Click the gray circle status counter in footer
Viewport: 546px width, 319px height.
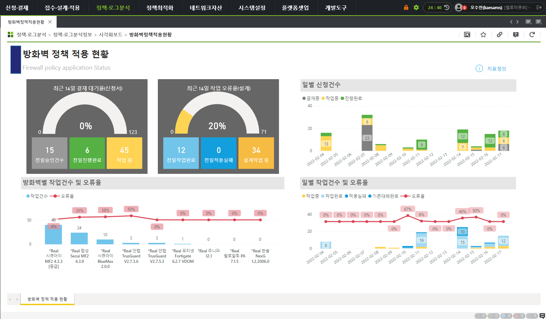(480, 316)
